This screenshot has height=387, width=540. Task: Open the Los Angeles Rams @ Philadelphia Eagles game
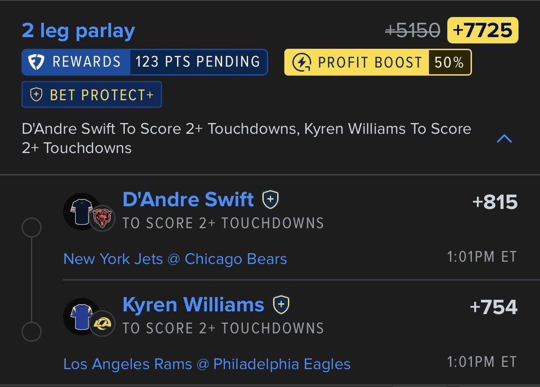coord(207,364)
